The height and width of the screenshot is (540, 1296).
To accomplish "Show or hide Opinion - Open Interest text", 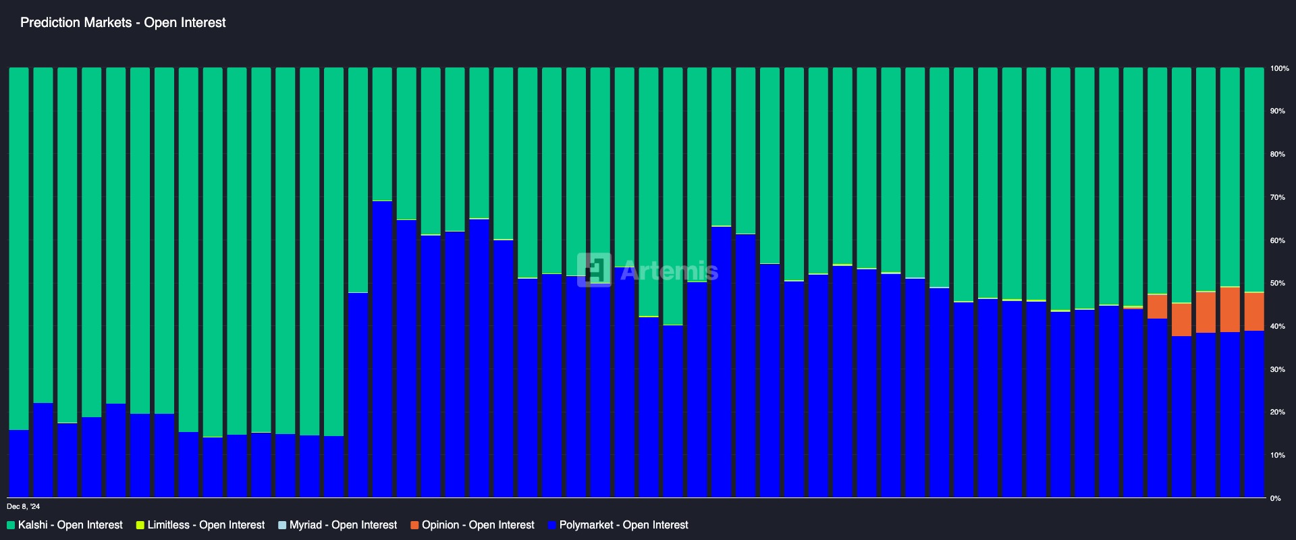I will pyautogui.click(x=478, y=525).
